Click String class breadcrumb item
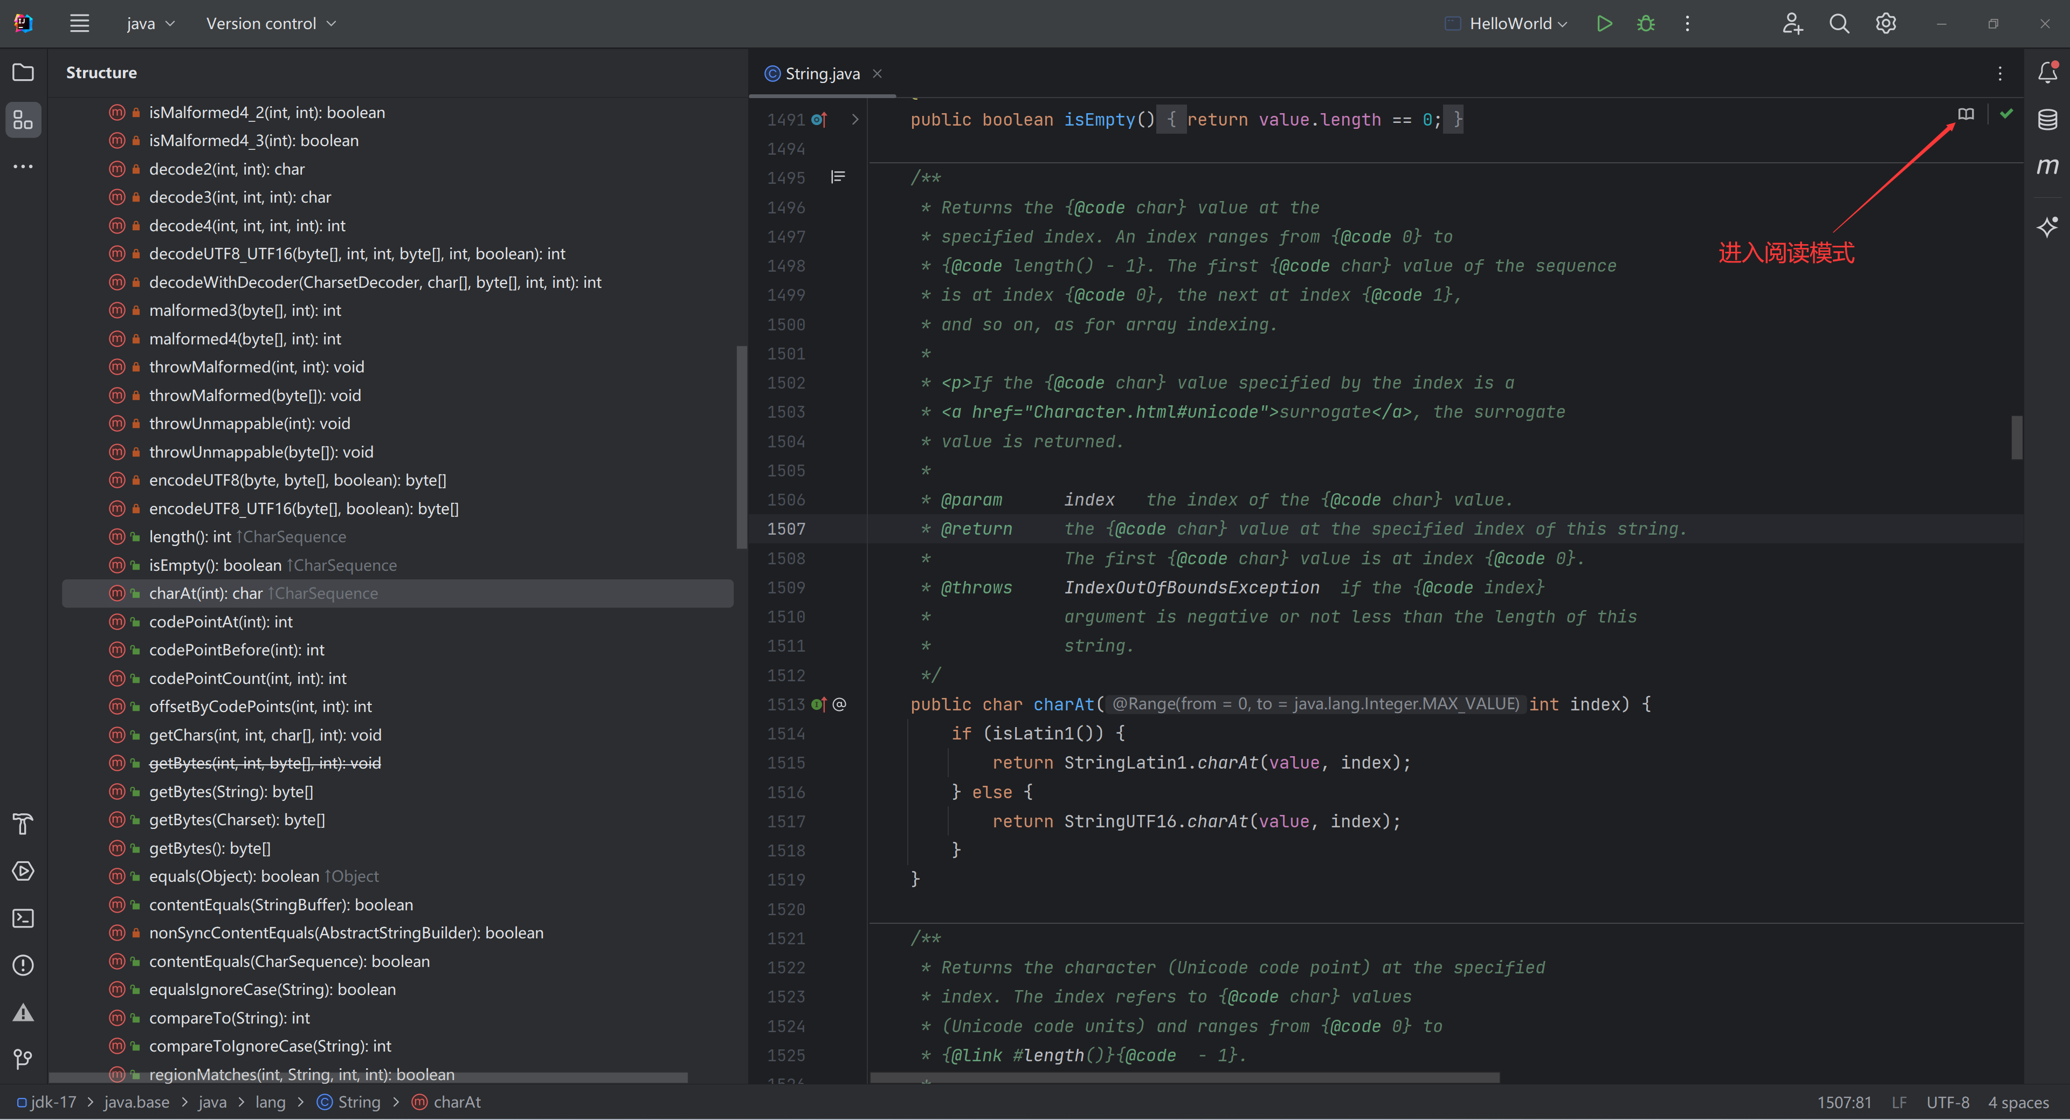 point(349,1102)
